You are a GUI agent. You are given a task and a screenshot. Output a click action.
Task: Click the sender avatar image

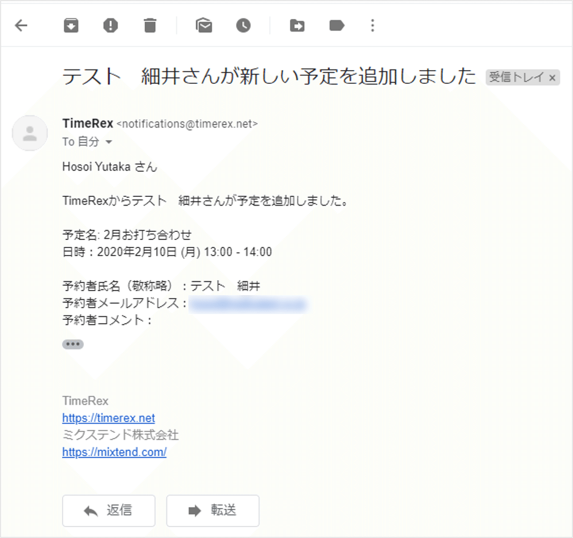click(x=29, y=133)
